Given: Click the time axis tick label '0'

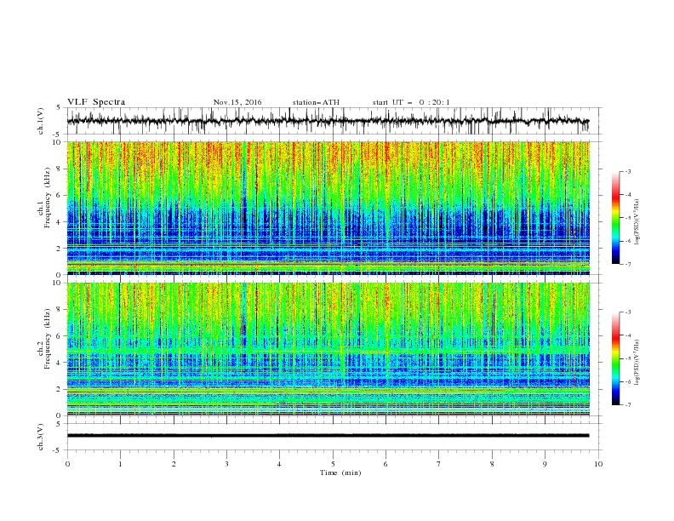Looking at the screenshot, I should (67, 464).
